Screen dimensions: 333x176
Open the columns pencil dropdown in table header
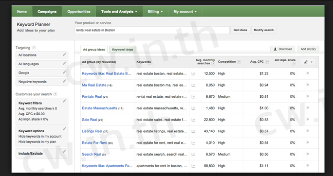pyautogui.click(x=308, y=62)
